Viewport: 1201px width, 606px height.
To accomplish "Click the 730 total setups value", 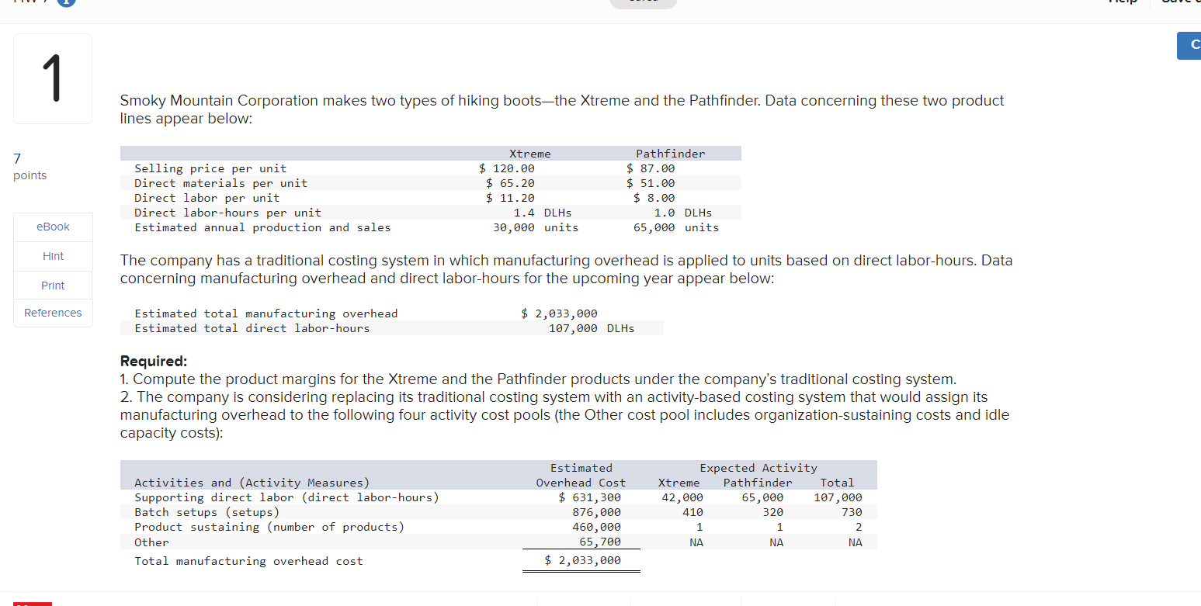I will pos(852,512).
